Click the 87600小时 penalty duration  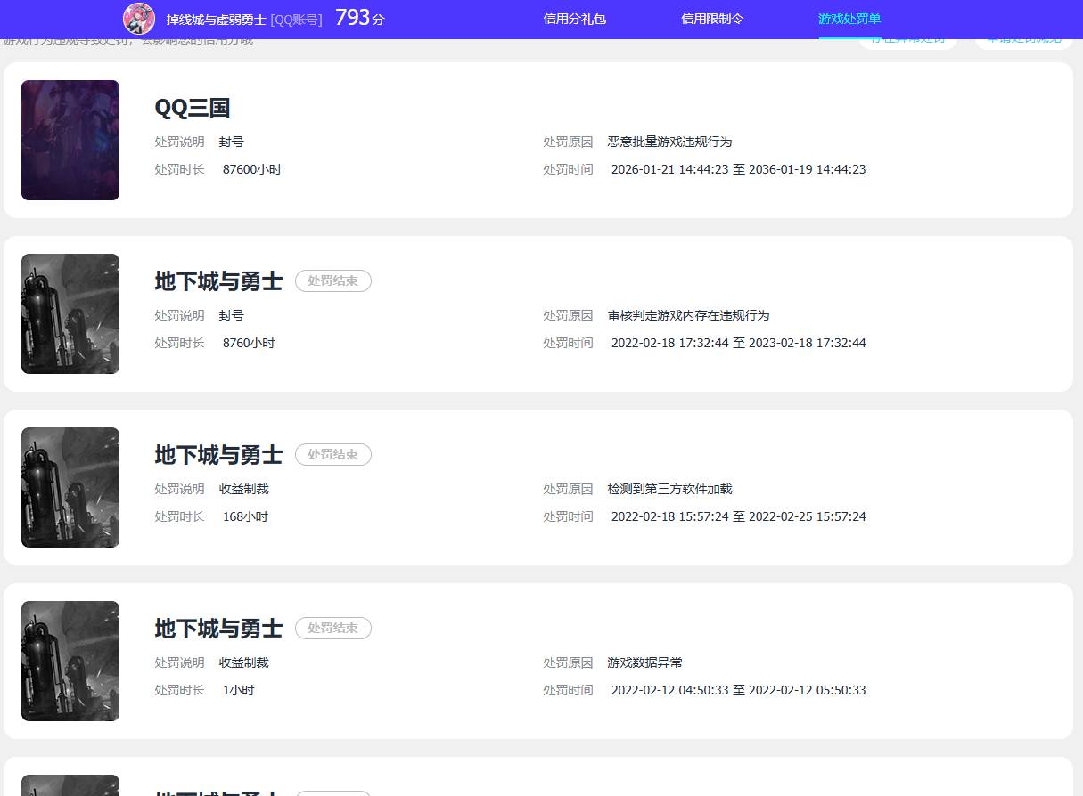tap(252, 169)
